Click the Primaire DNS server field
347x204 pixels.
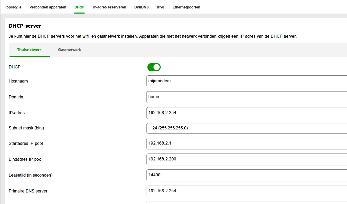click(x=247, y=191)
